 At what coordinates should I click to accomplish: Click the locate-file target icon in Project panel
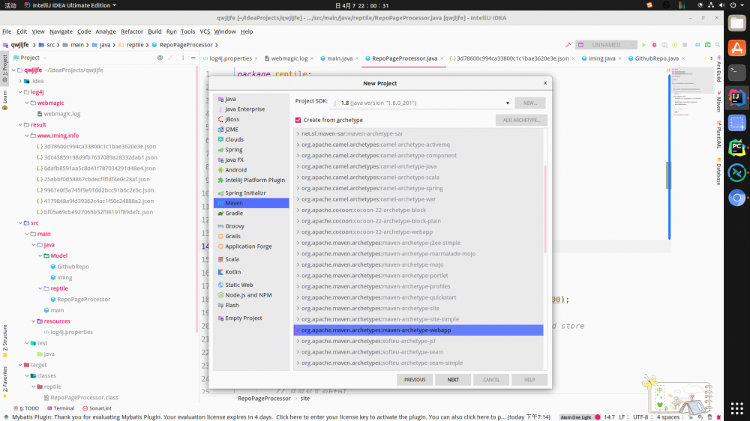click(x=160, y=58)
